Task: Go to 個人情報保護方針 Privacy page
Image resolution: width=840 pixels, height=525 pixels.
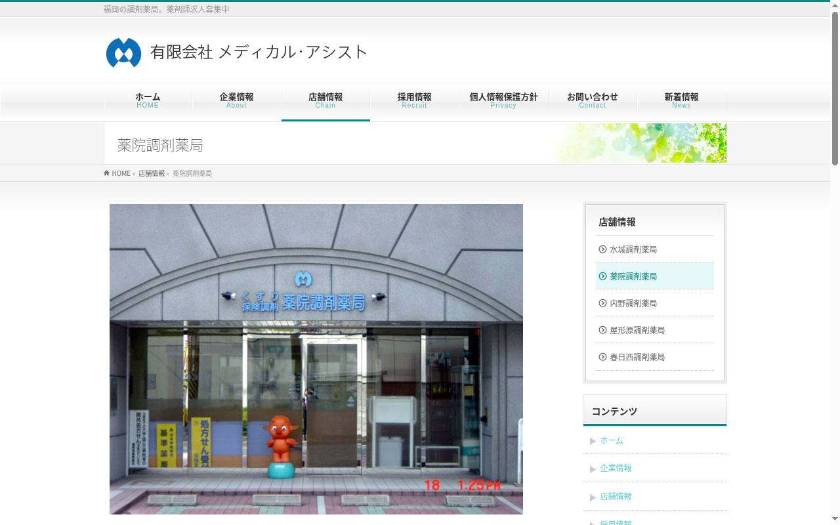Action: 503,101
